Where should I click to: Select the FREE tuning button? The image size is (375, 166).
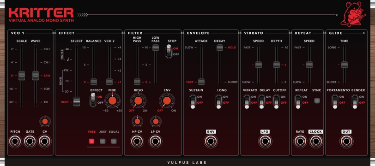point(91,141)
